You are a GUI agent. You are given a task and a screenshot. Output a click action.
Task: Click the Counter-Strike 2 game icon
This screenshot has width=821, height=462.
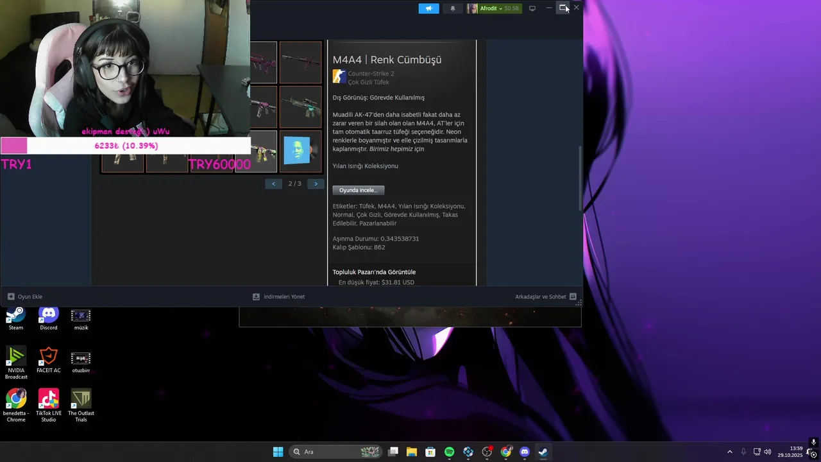tap(339, 77)
